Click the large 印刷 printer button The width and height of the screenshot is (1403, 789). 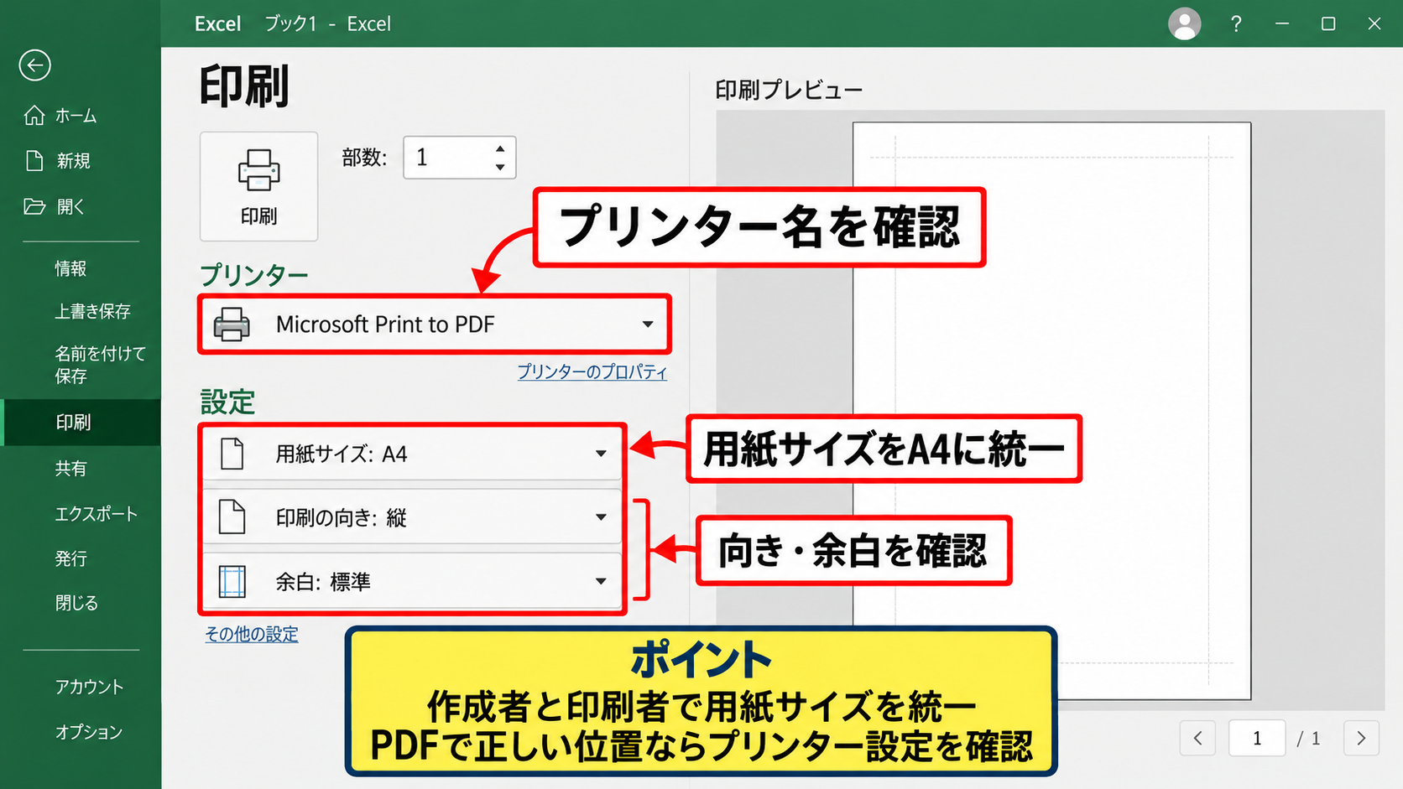pyautogui.click(x=258, y=186)
